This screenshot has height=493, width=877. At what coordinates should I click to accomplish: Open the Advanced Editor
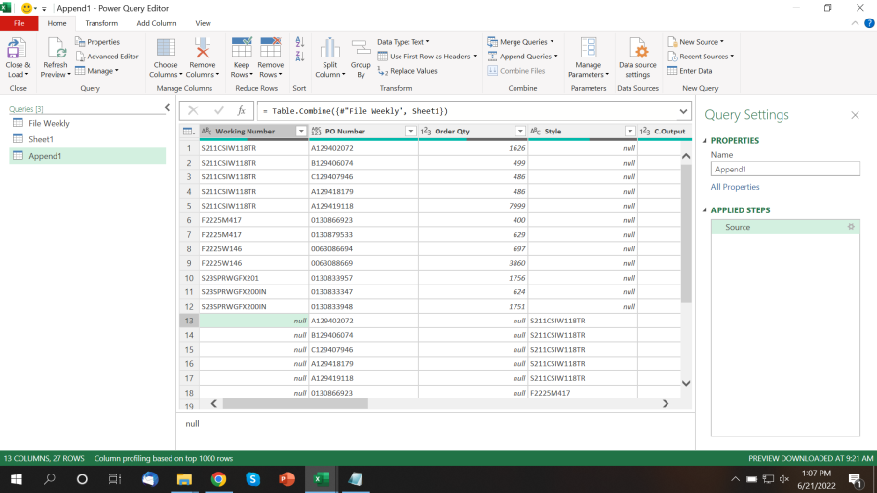click(107, 57)
